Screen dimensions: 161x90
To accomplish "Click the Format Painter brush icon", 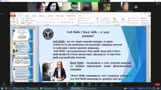I will coord(17,23).
